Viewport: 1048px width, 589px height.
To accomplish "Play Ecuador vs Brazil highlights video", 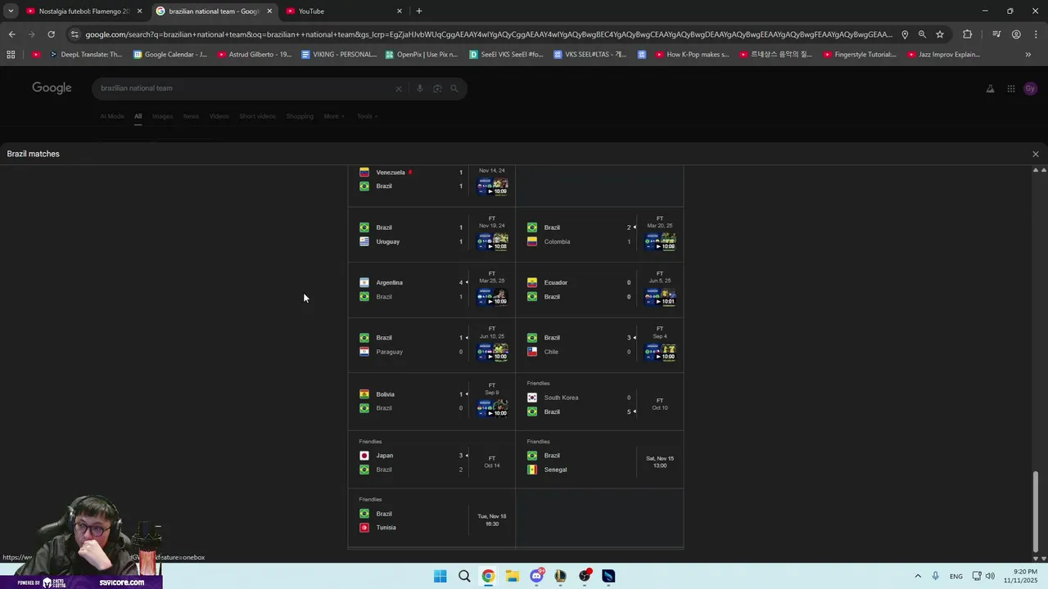I will tap(660, 296).
